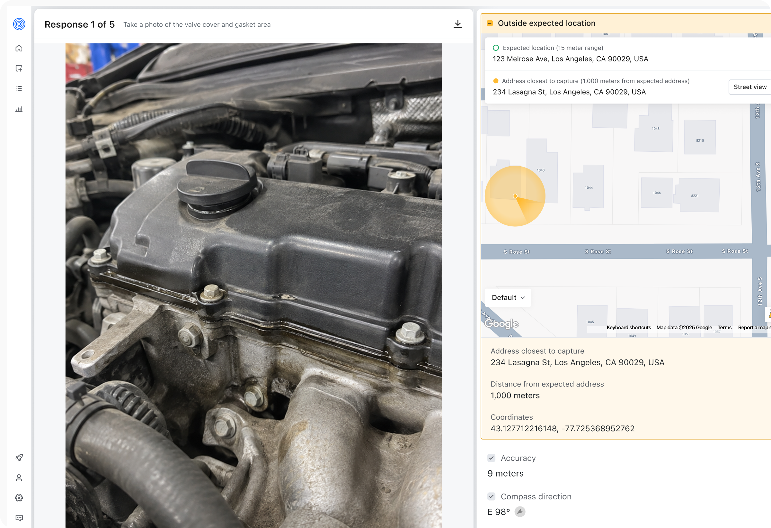Click building 1046 on the map

657,193
